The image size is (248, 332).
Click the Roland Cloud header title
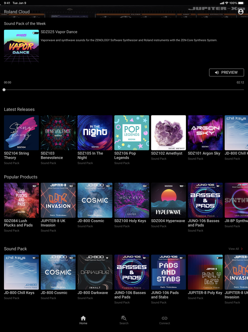point(17,12)
